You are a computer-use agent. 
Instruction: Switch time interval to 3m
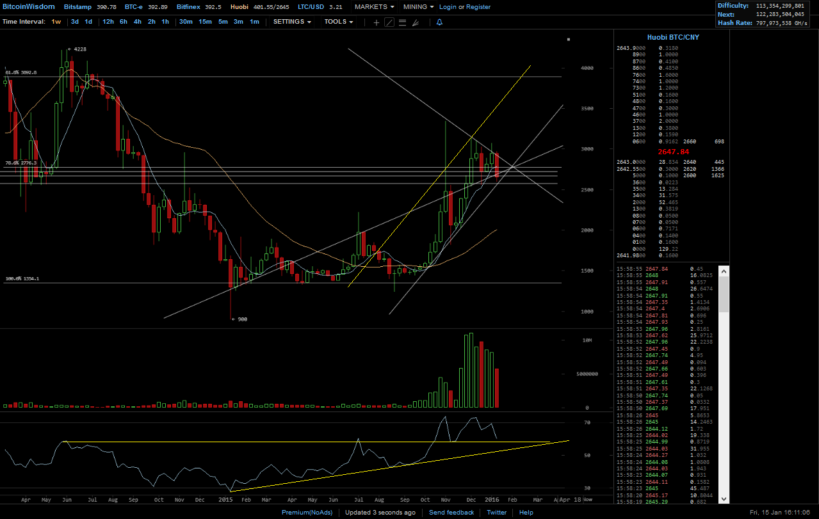(238, 22)
